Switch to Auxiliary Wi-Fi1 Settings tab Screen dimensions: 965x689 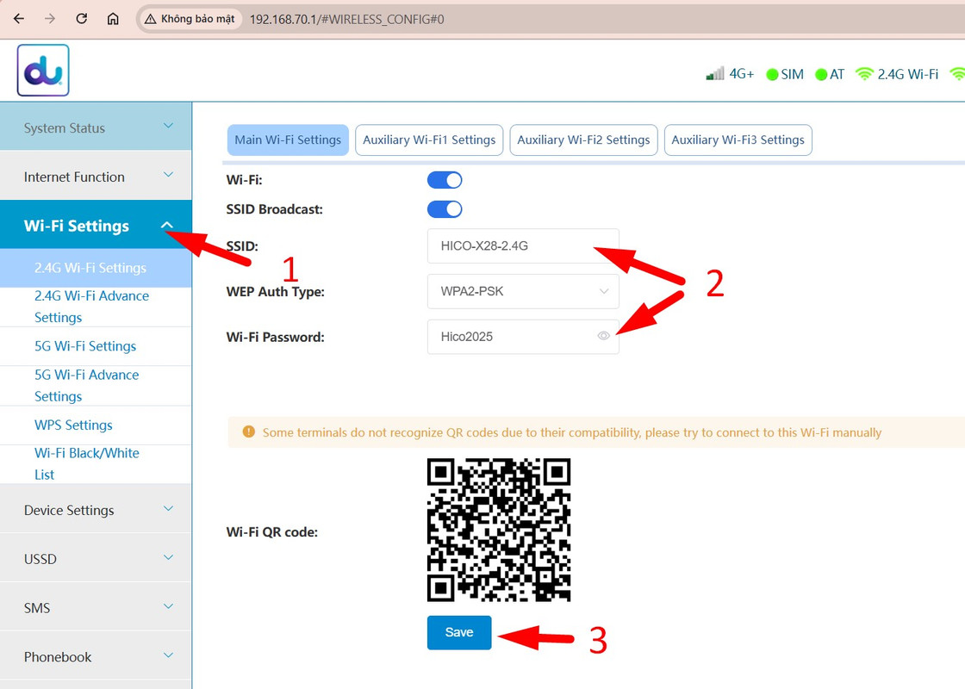tap(429, 140)
